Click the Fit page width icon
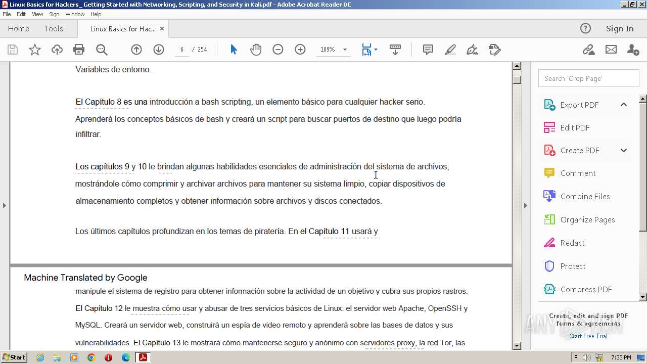647x364 pixels. (366, 50)
